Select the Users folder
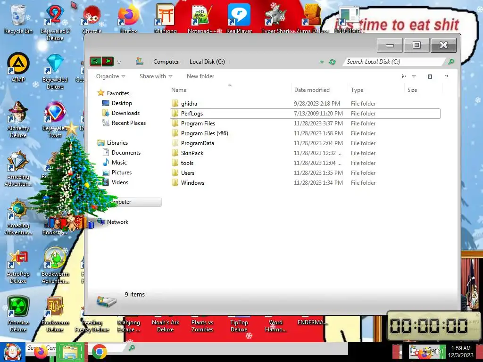The image size is (483, 362). coord(305,173)
